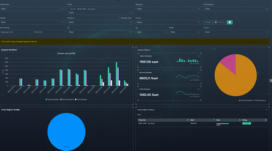Expand the Normal Çalışma card fullscreen

coord(198,72)
